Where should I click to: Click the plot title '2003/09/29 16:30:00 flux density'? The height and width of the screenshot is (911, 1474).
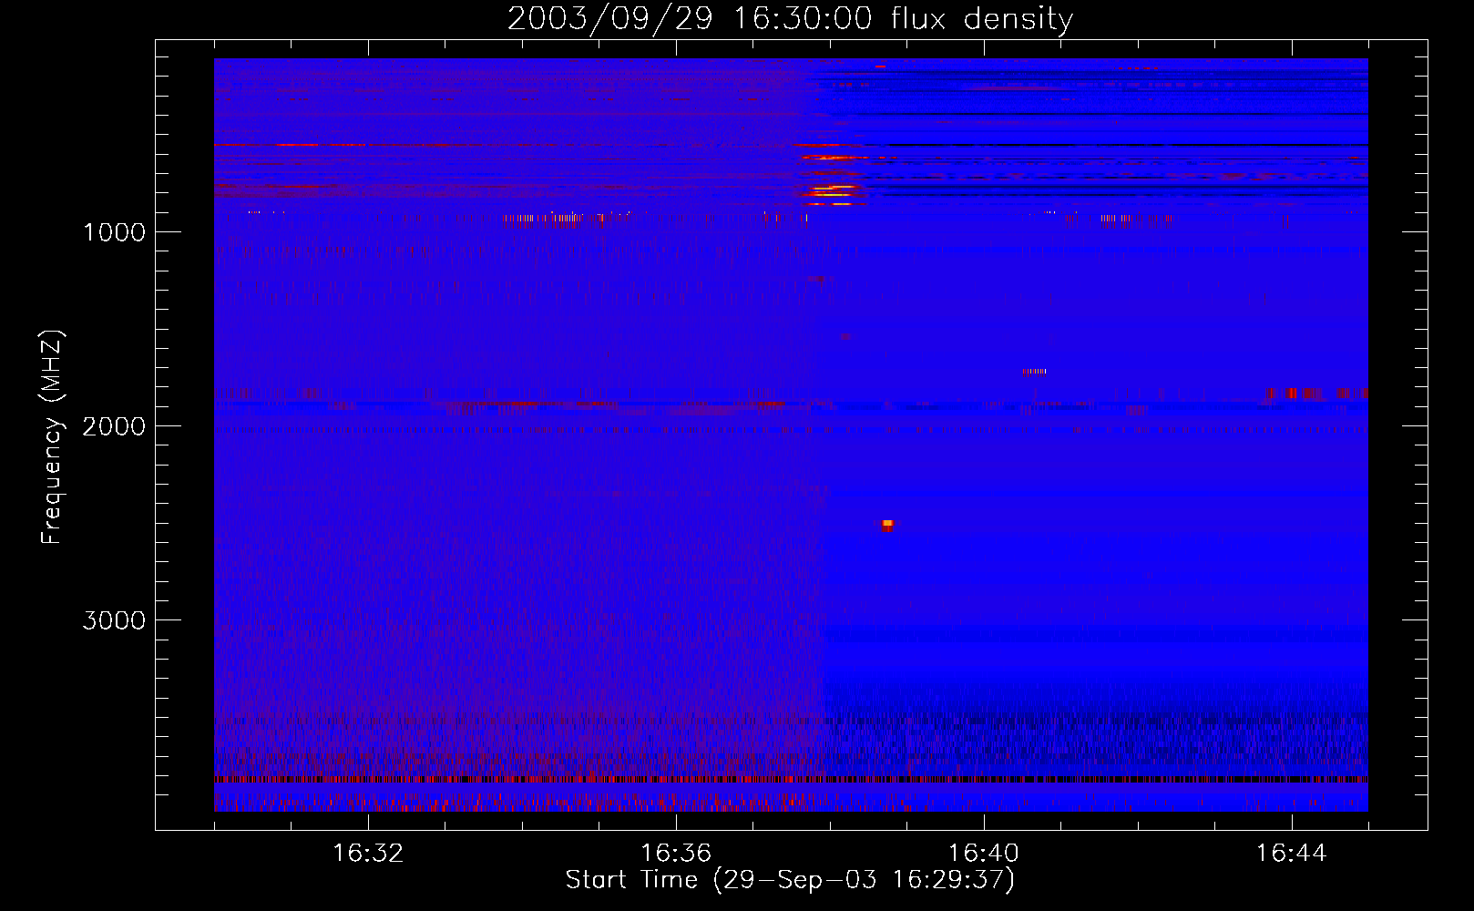click(790, 18)
